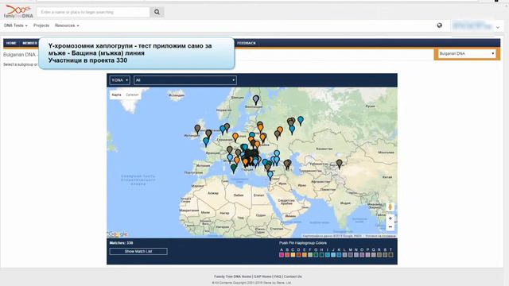
Task: Go to the HOME tab
Action: (11, 43)
